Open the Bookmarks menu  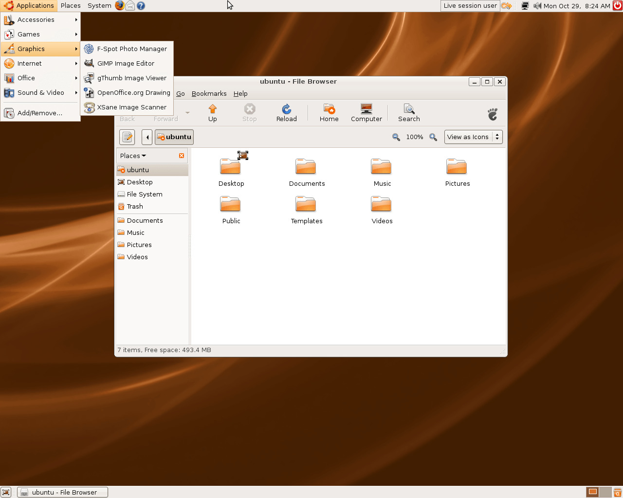(209, 93)
